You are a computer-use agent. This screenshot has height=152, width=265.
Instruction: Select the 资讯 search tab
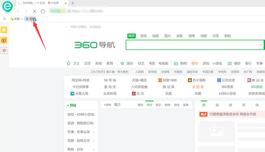click(144, 36)
